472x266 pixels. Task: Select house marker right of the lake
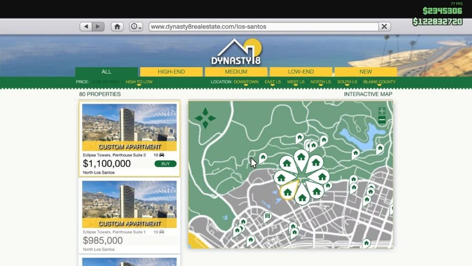pos(380,149)
